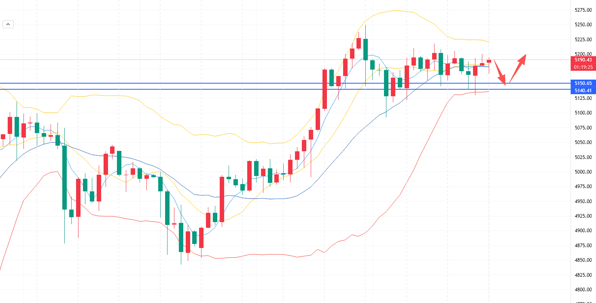
Task: Click the 5225.00 price scale label
Action: click(583, 39)
